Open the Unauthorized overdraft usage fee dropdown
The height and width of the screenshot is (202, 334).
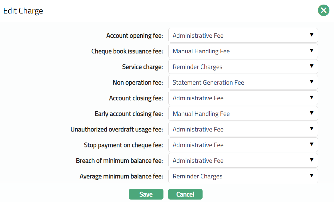coord(243,129)
